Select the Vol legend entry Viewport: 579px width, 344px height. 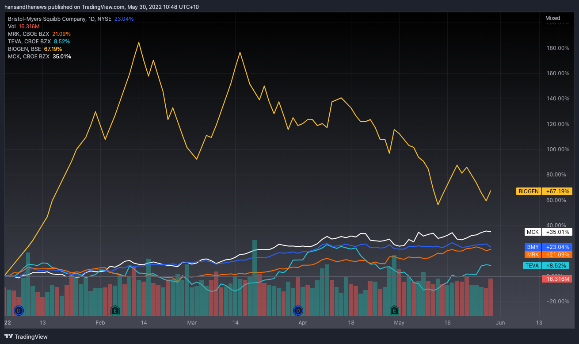point(12,27)
